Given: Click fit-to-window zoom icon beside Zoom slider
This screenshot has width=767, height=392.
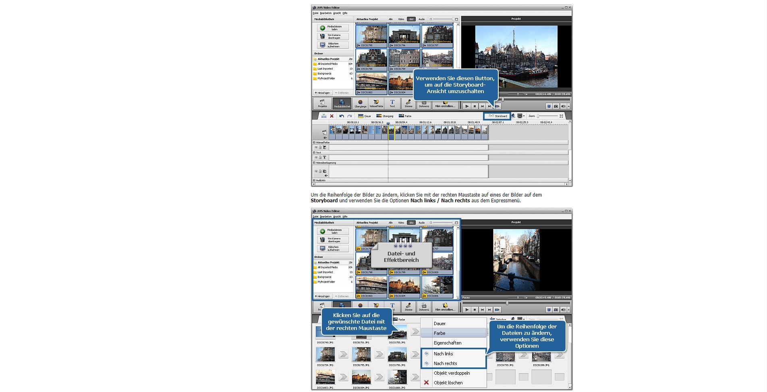Looking at the screenshot, I should coord(561,116).
